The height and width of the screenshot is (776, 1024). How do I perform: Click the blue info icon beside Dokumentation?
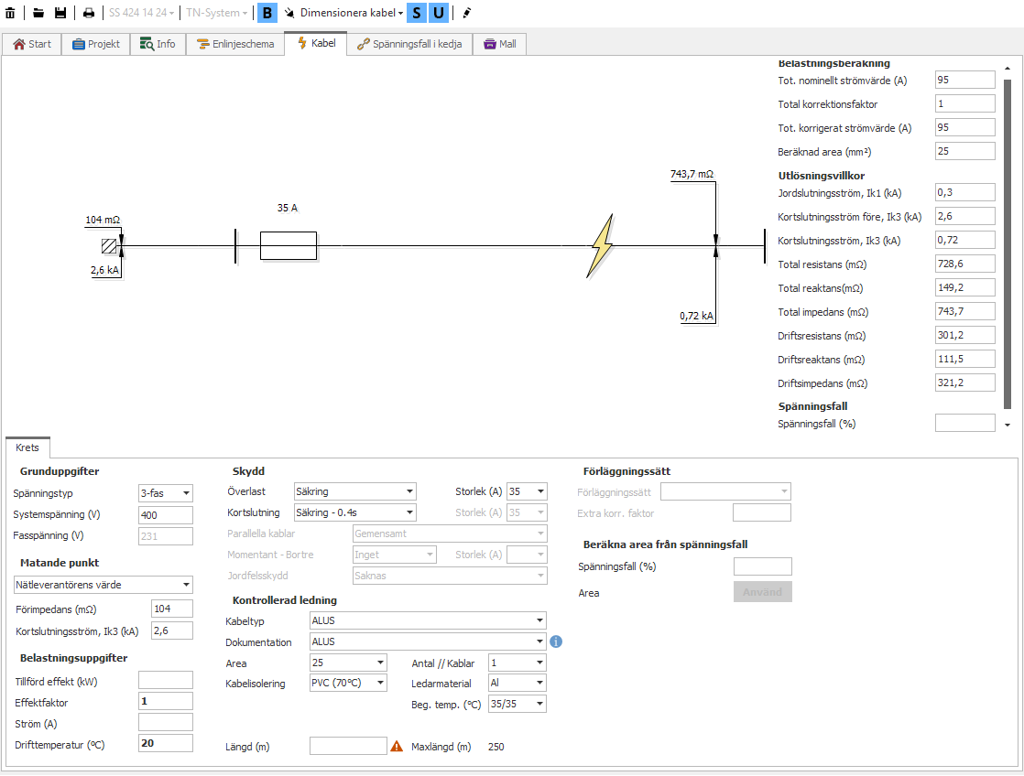coord(556,641)
